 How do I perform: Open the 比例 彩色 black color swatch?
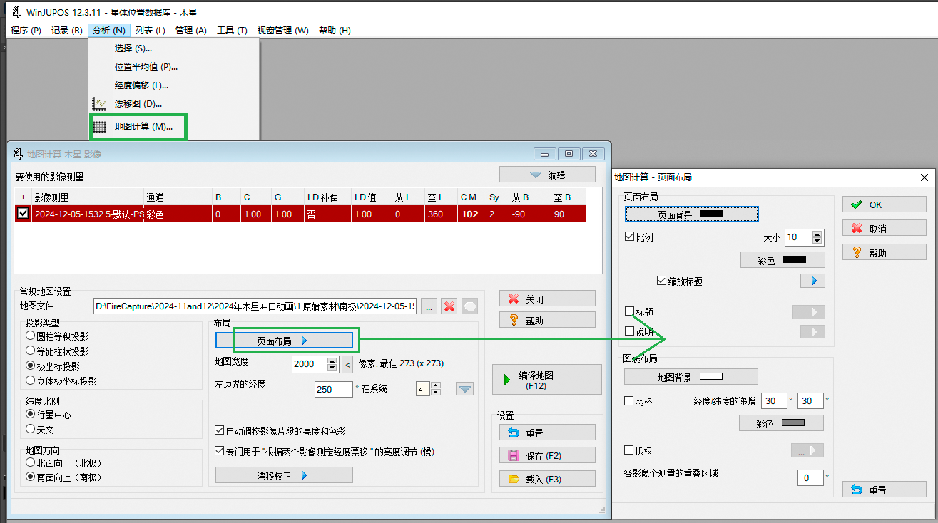pos(782,261)
